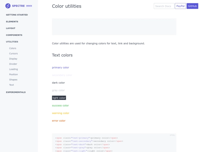This screenshot has height=152, width=203.
Task: Click the GitHub button
Action: click(192, 6)
